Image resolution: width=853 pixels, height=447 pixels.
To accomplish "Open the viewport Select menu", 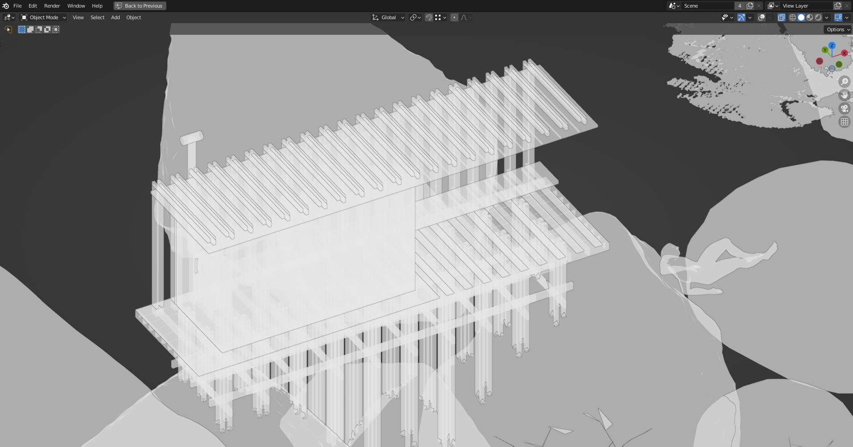I will [x=97, y=17].
